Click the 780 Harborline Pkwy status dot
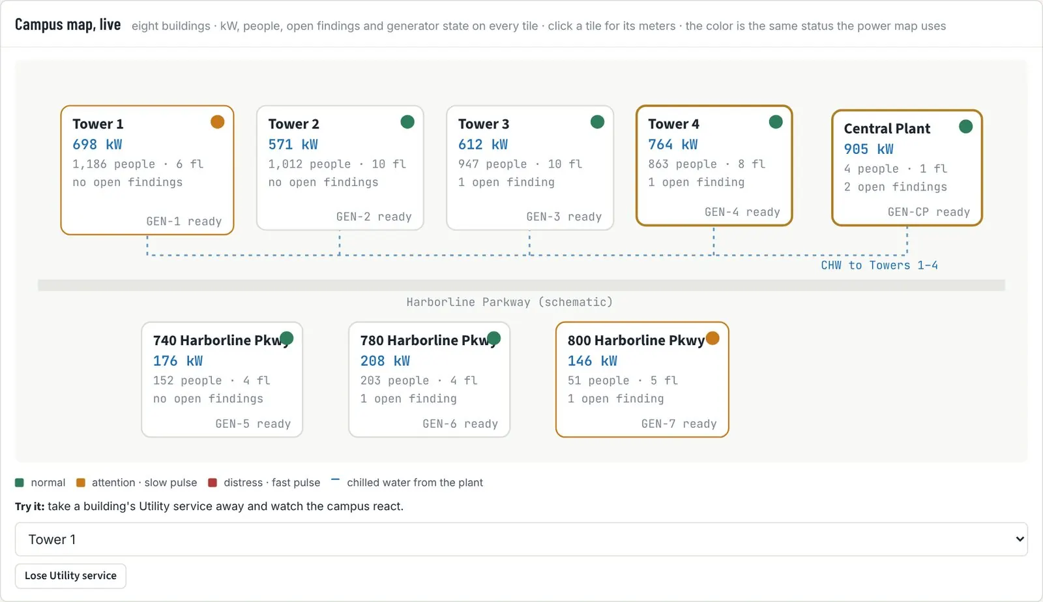This screenshot has width=1043, height=602. click(x=493, y=338)
